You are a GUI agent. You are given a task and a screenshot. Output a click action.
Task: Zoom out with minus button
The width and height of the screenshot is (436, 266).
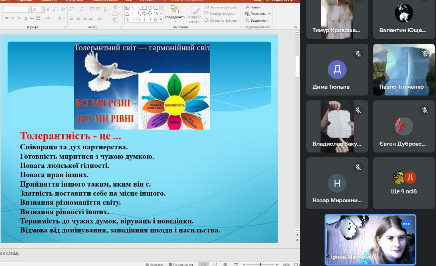[x=244, y=264]
